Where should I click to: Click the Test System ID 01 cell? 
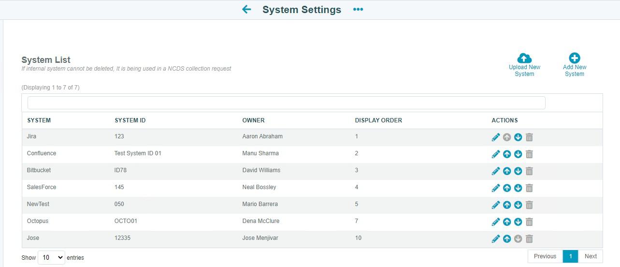138,153
